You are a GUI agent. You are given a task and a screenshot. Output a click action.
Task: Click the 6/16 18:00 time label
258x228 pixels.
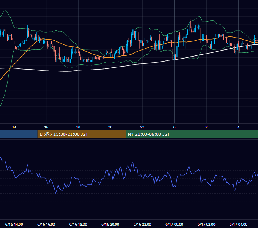pyautogui.click(x=78, y=224)
